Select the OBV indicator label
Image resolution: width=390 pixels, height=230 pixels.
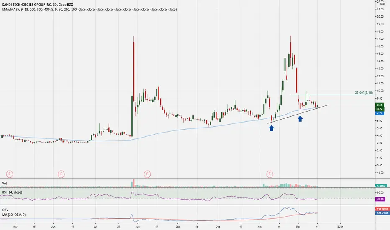pos(5,210)
